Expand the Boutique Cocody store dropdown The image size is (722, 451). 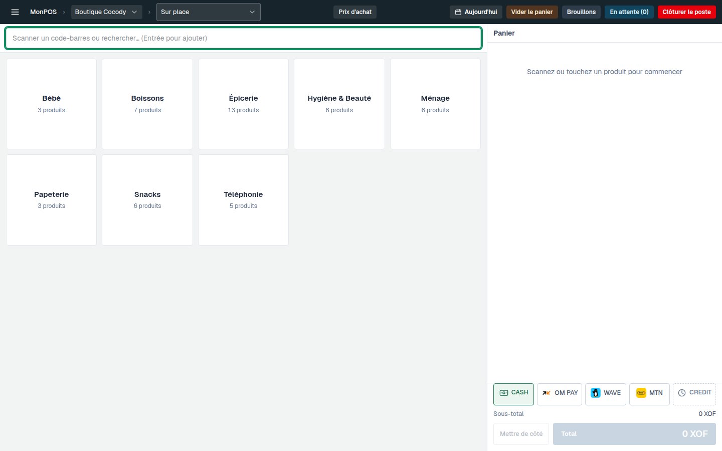(106, 12)
